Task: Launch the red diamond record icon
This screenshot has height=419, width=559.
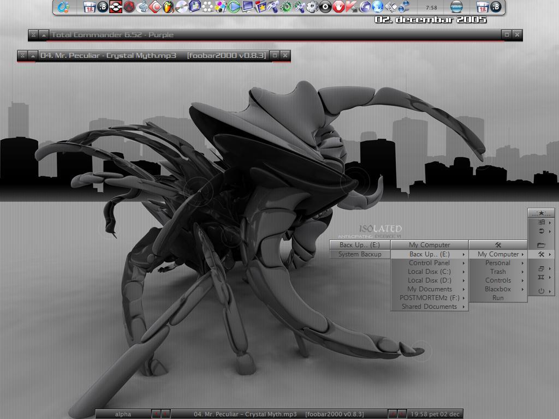Action: coord(156,7)
